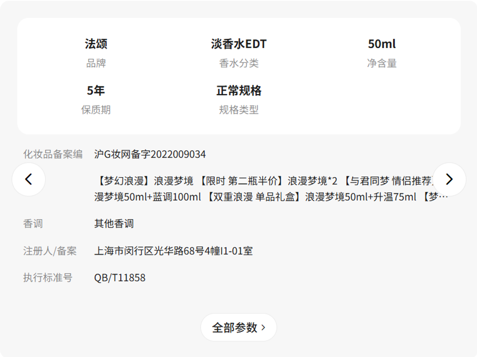
Task: Click the 其他香调 fragrance note value
Action: point(114,224)
